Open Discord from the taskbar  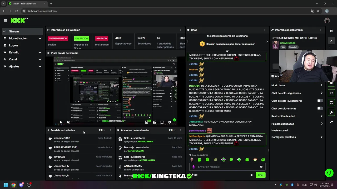pyautogui.click(x=21, y=185)
